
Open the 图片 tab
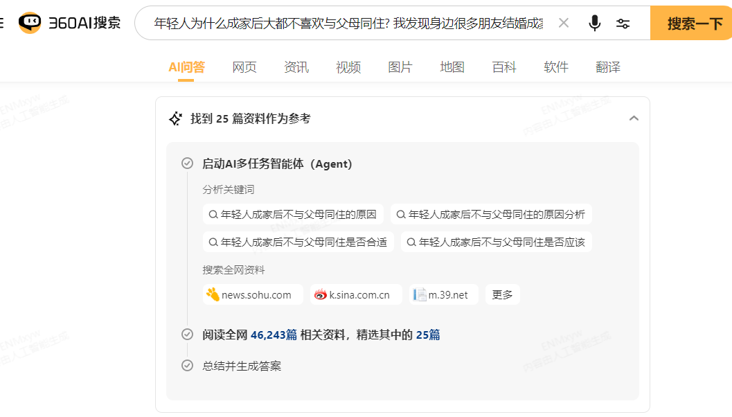point(400,67)
